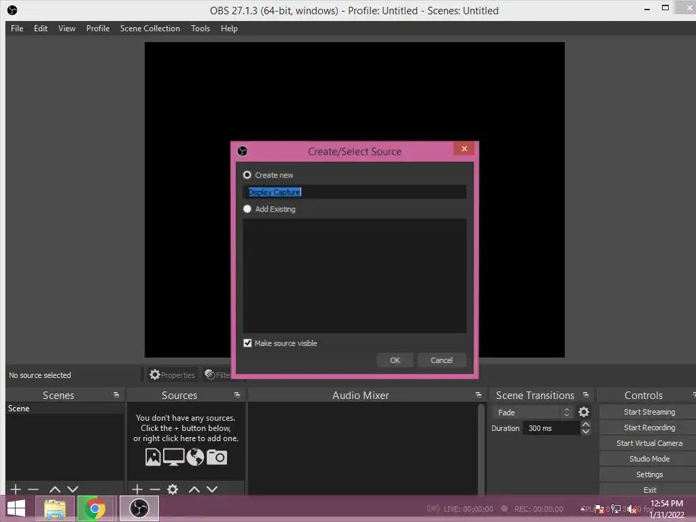Open the Tools menu

201,29
